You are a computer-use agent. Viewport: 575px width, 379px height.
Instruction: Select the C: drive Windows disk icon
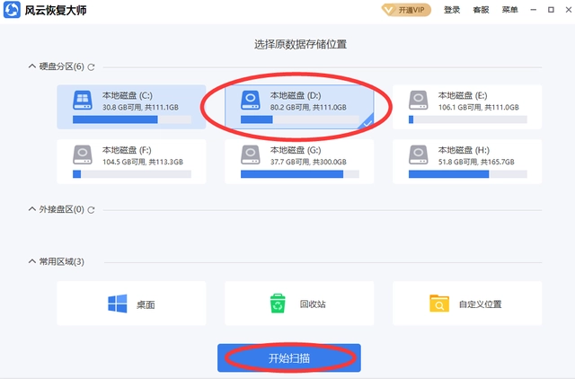pos(83,101)
